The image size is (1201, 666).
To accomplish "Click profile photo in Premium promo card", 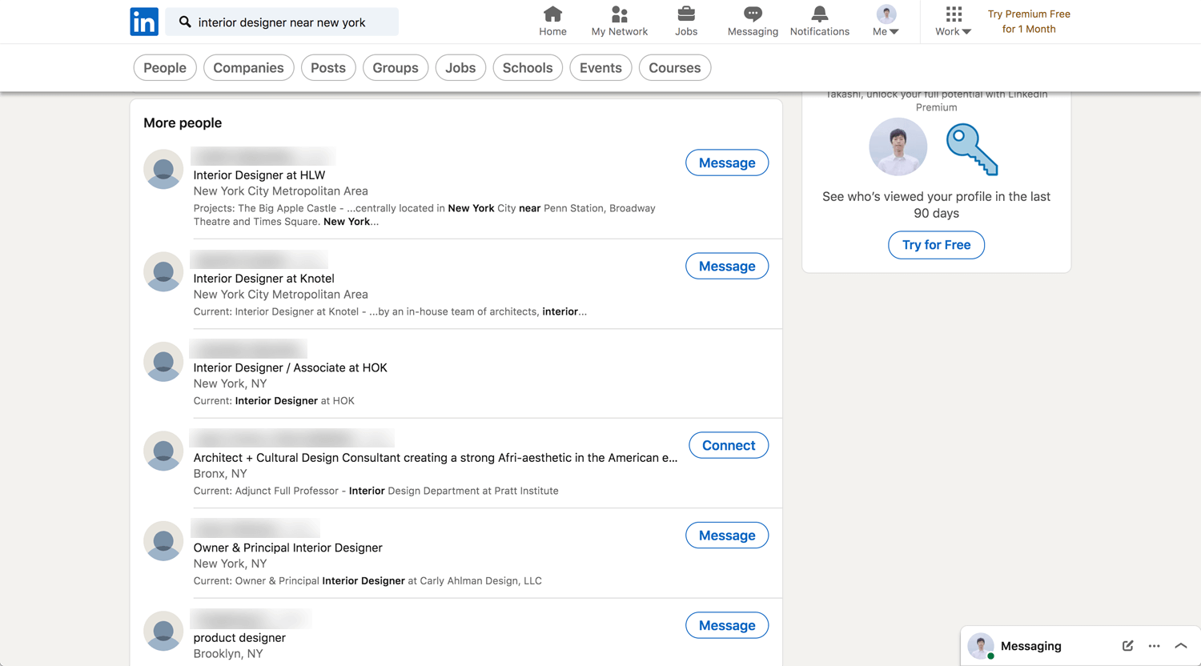I will pos(898,147).
